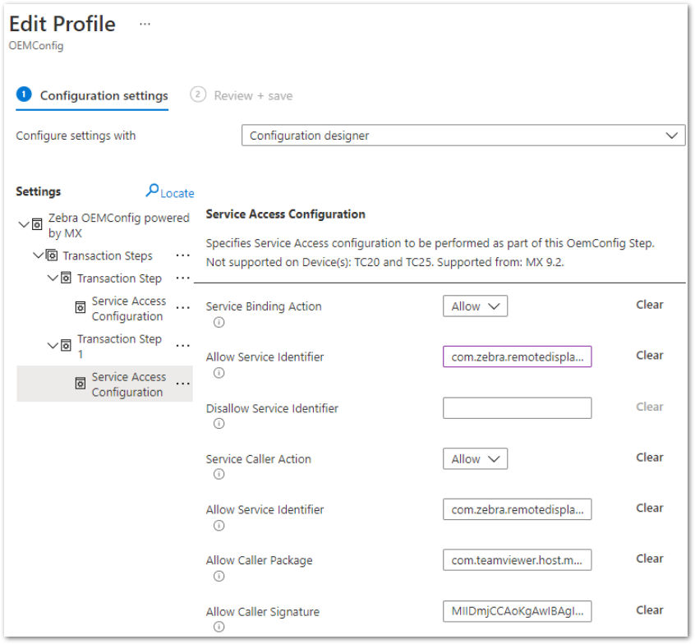Clear the Allow Caller Package value
The width and height of the screenshot is (695, 644).
(x=649, y=559)
